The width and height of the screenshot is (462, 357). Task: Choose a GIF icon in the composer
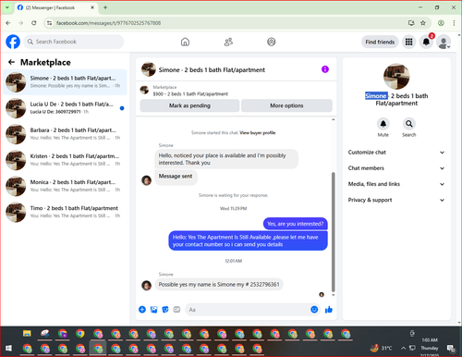(176, 310)
